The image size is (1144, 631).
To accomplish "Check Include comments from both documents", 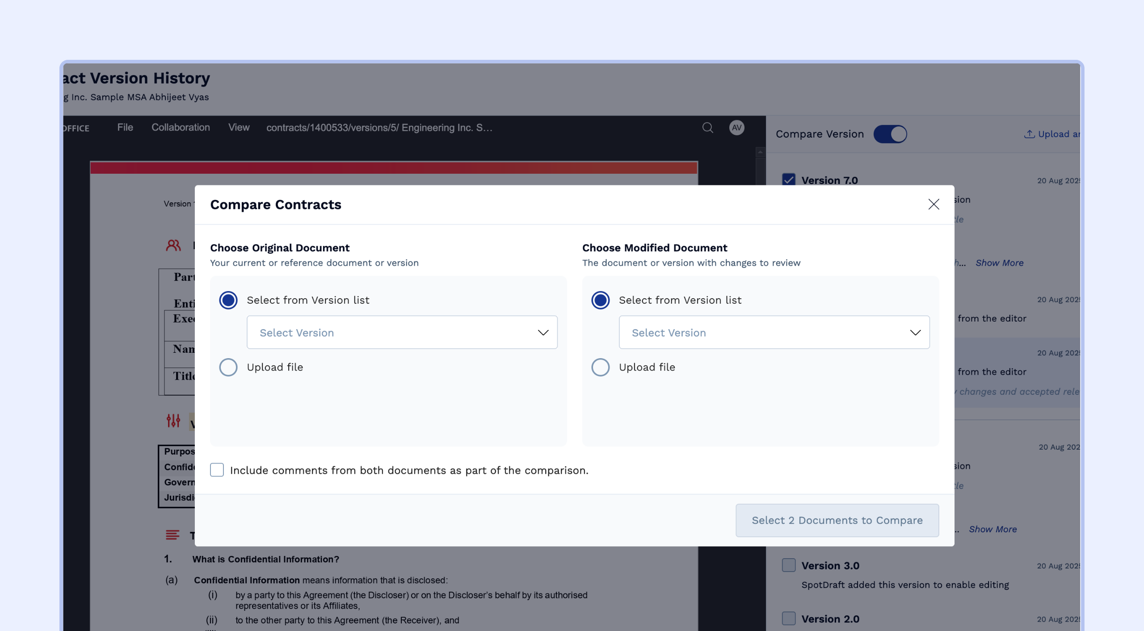I will (x=217, y=470).
